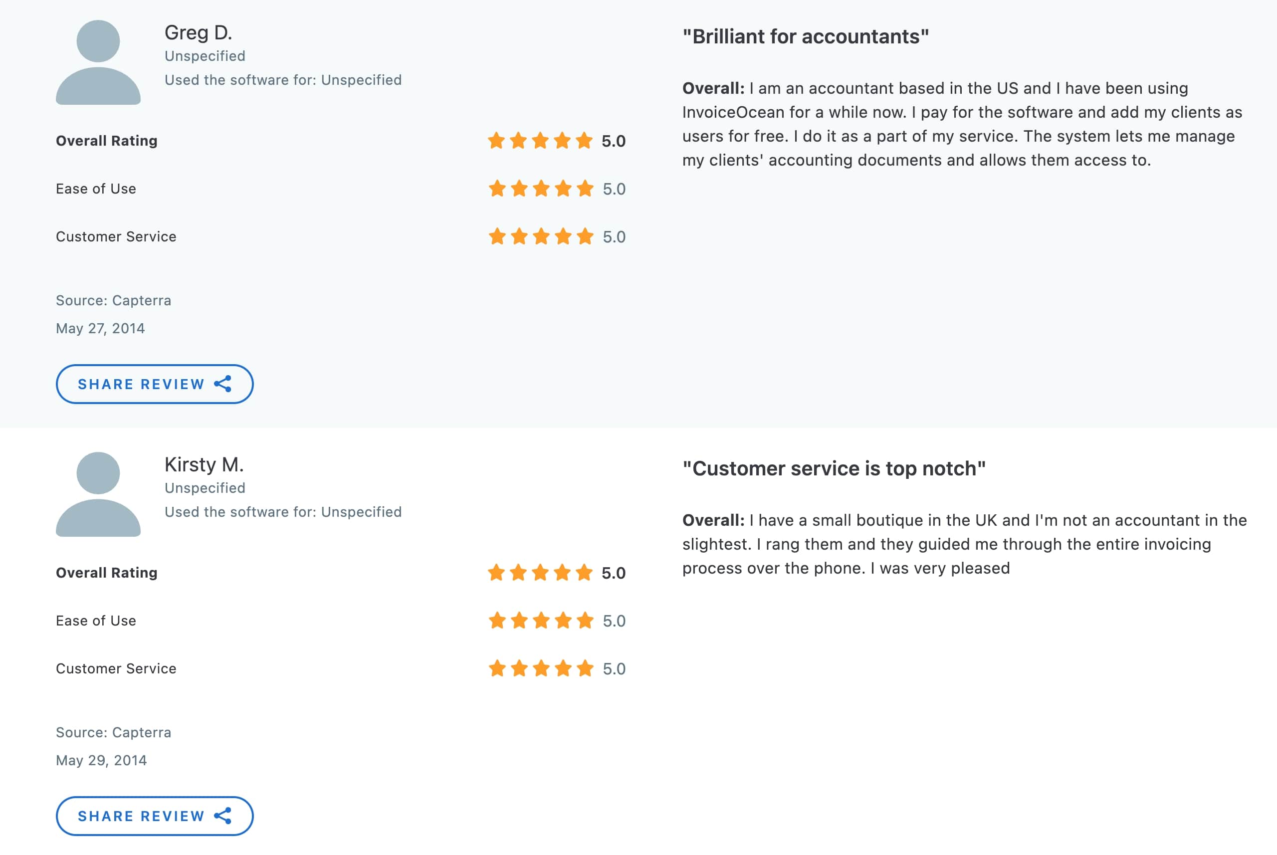Image resolution: width=1277 pixels, height=855 pixels.
Task: Click the May 27, 2014 review date
Action: tap(100, 328)
